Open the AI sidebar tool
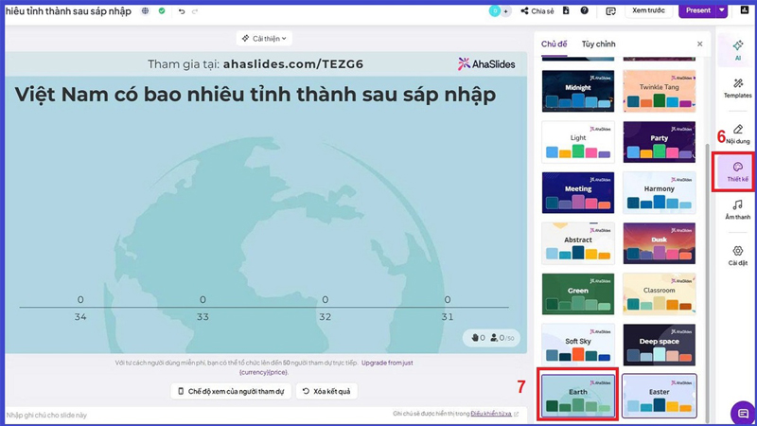The image size is (757, 426). (738, 50)
